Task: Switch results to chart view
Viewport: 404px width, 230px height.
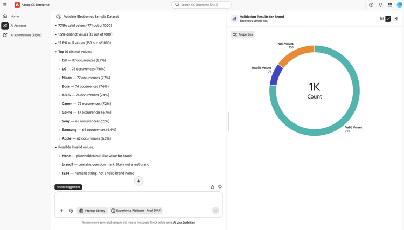Action: pyautogui.click(x=388, y=18)
